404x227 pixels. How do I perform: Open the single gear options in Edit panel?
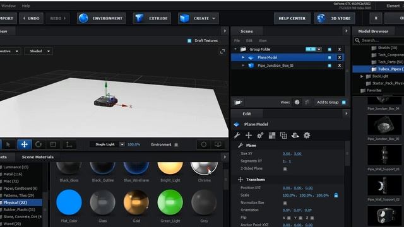click(307, 136)
